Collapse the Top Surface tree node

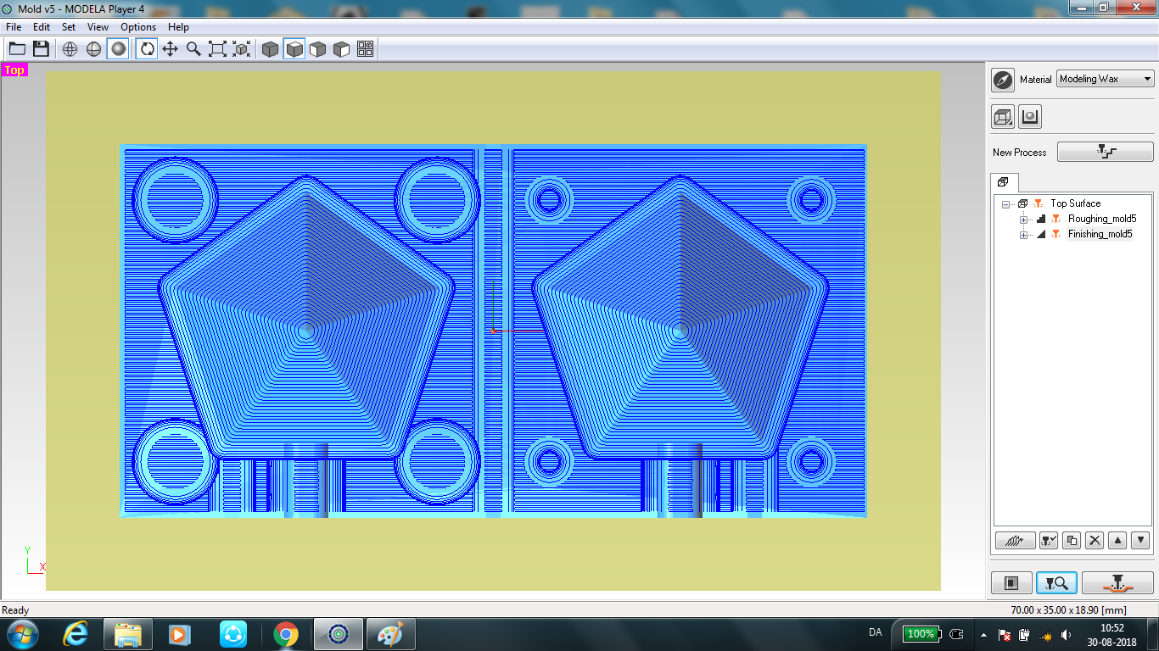coord(1005,204)
